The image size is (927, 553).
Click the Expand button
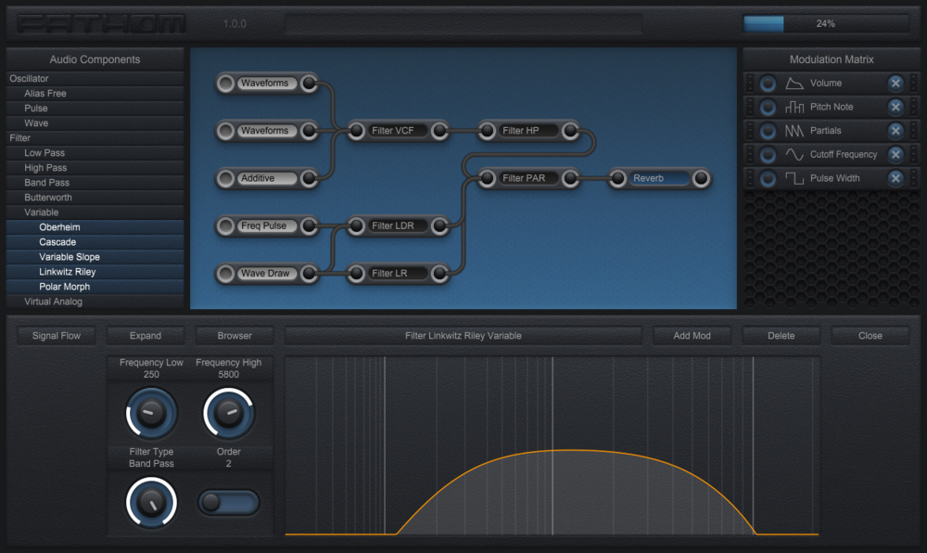[x=146, y=335]
